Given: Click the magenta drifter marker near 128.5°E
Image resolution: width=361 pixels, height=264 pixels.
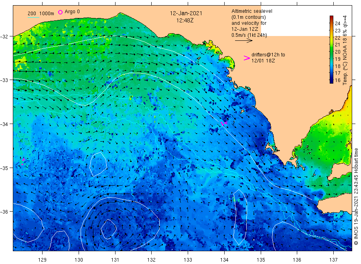Looking at the screenshot, I should pos(23,162).
